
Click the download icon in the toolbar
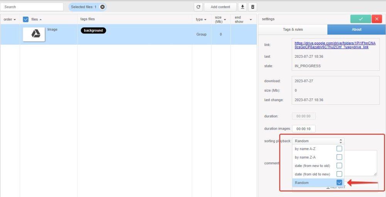[242, 7]
